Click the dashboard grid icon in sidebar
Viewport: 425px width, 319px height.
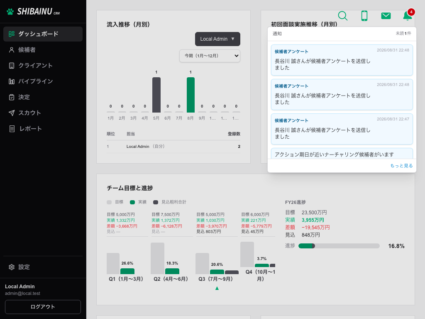(11, 34)
